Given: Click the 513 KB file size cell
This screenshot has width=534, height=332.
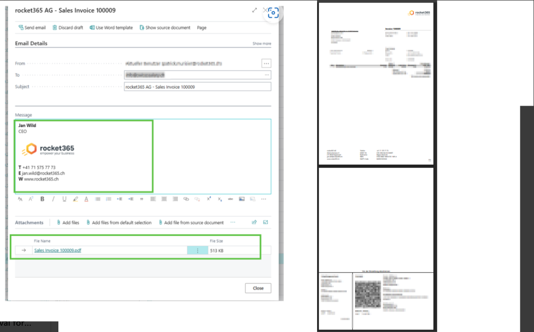Looking at the screenshot, I should click(x=216, y=250).
